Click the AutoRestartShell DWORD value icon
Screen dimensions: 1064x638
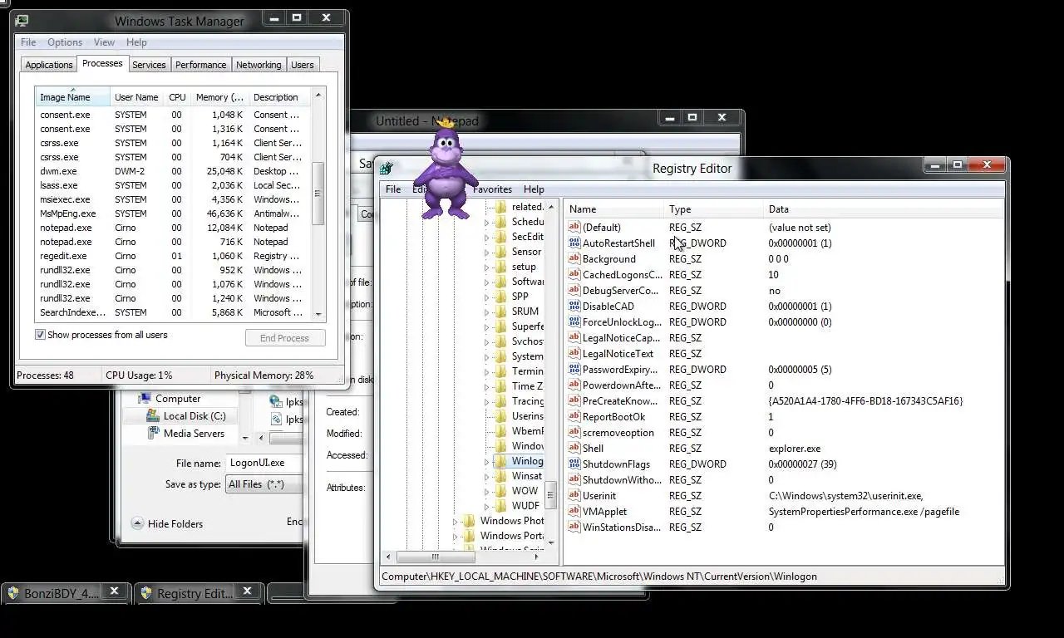click(574, 243)
